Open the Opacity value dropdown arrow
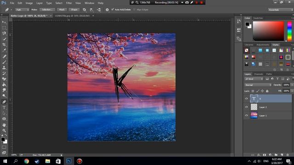This screenshot has width=294, height=165. [292, 85]
